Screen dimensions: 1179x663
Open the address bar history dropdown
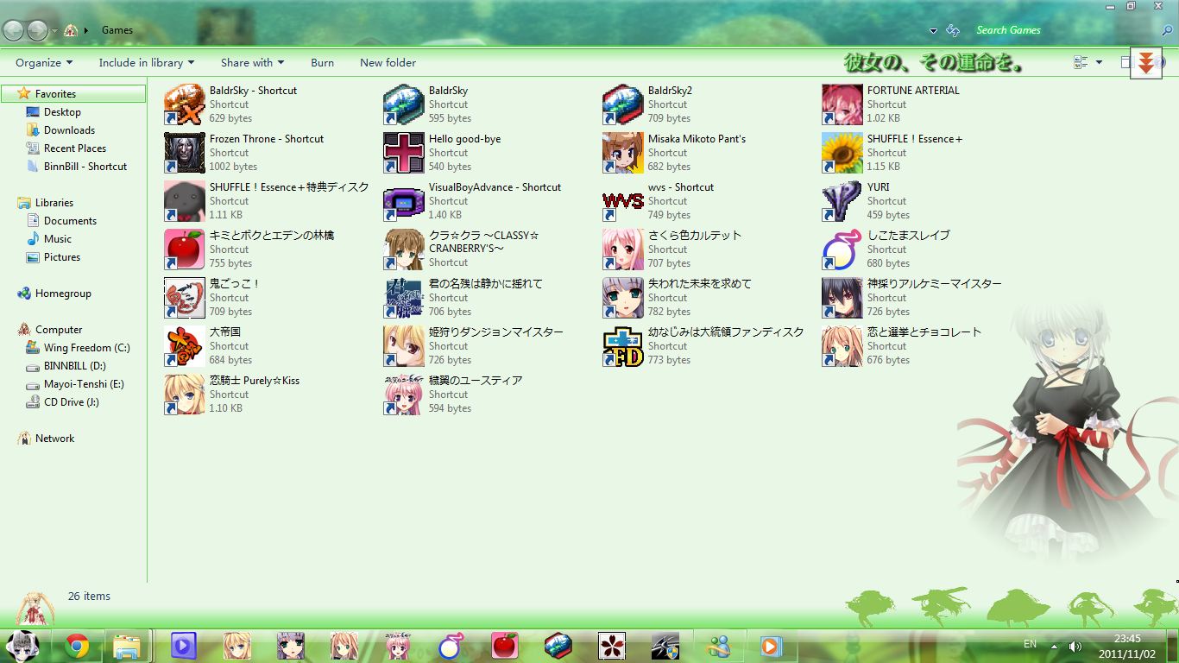[x=933, y=31]
